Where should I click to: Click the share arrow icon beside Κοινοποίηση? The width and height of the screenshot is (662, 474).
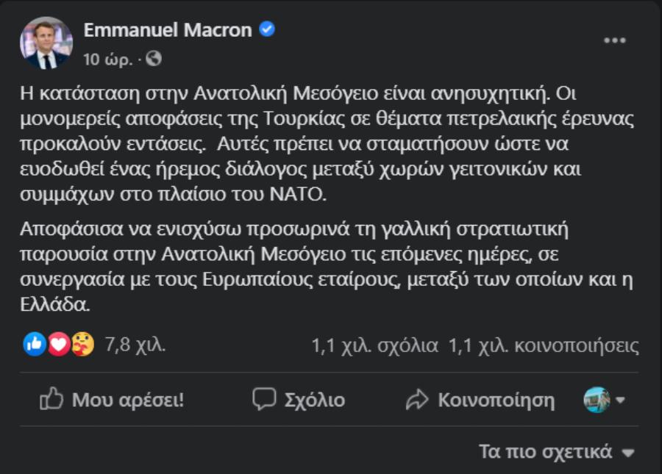[418, 400]
